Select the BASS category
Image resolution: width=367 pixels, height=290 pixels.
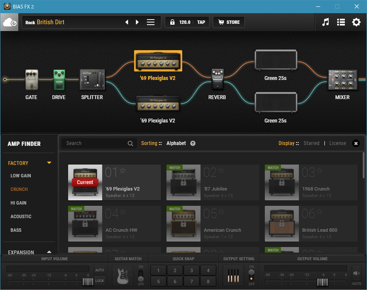coord(16,230)
